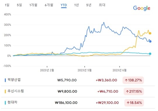Click the Google logo
Image resolution: width=158 pixels, height=111 pixels.
pos(142,8)
